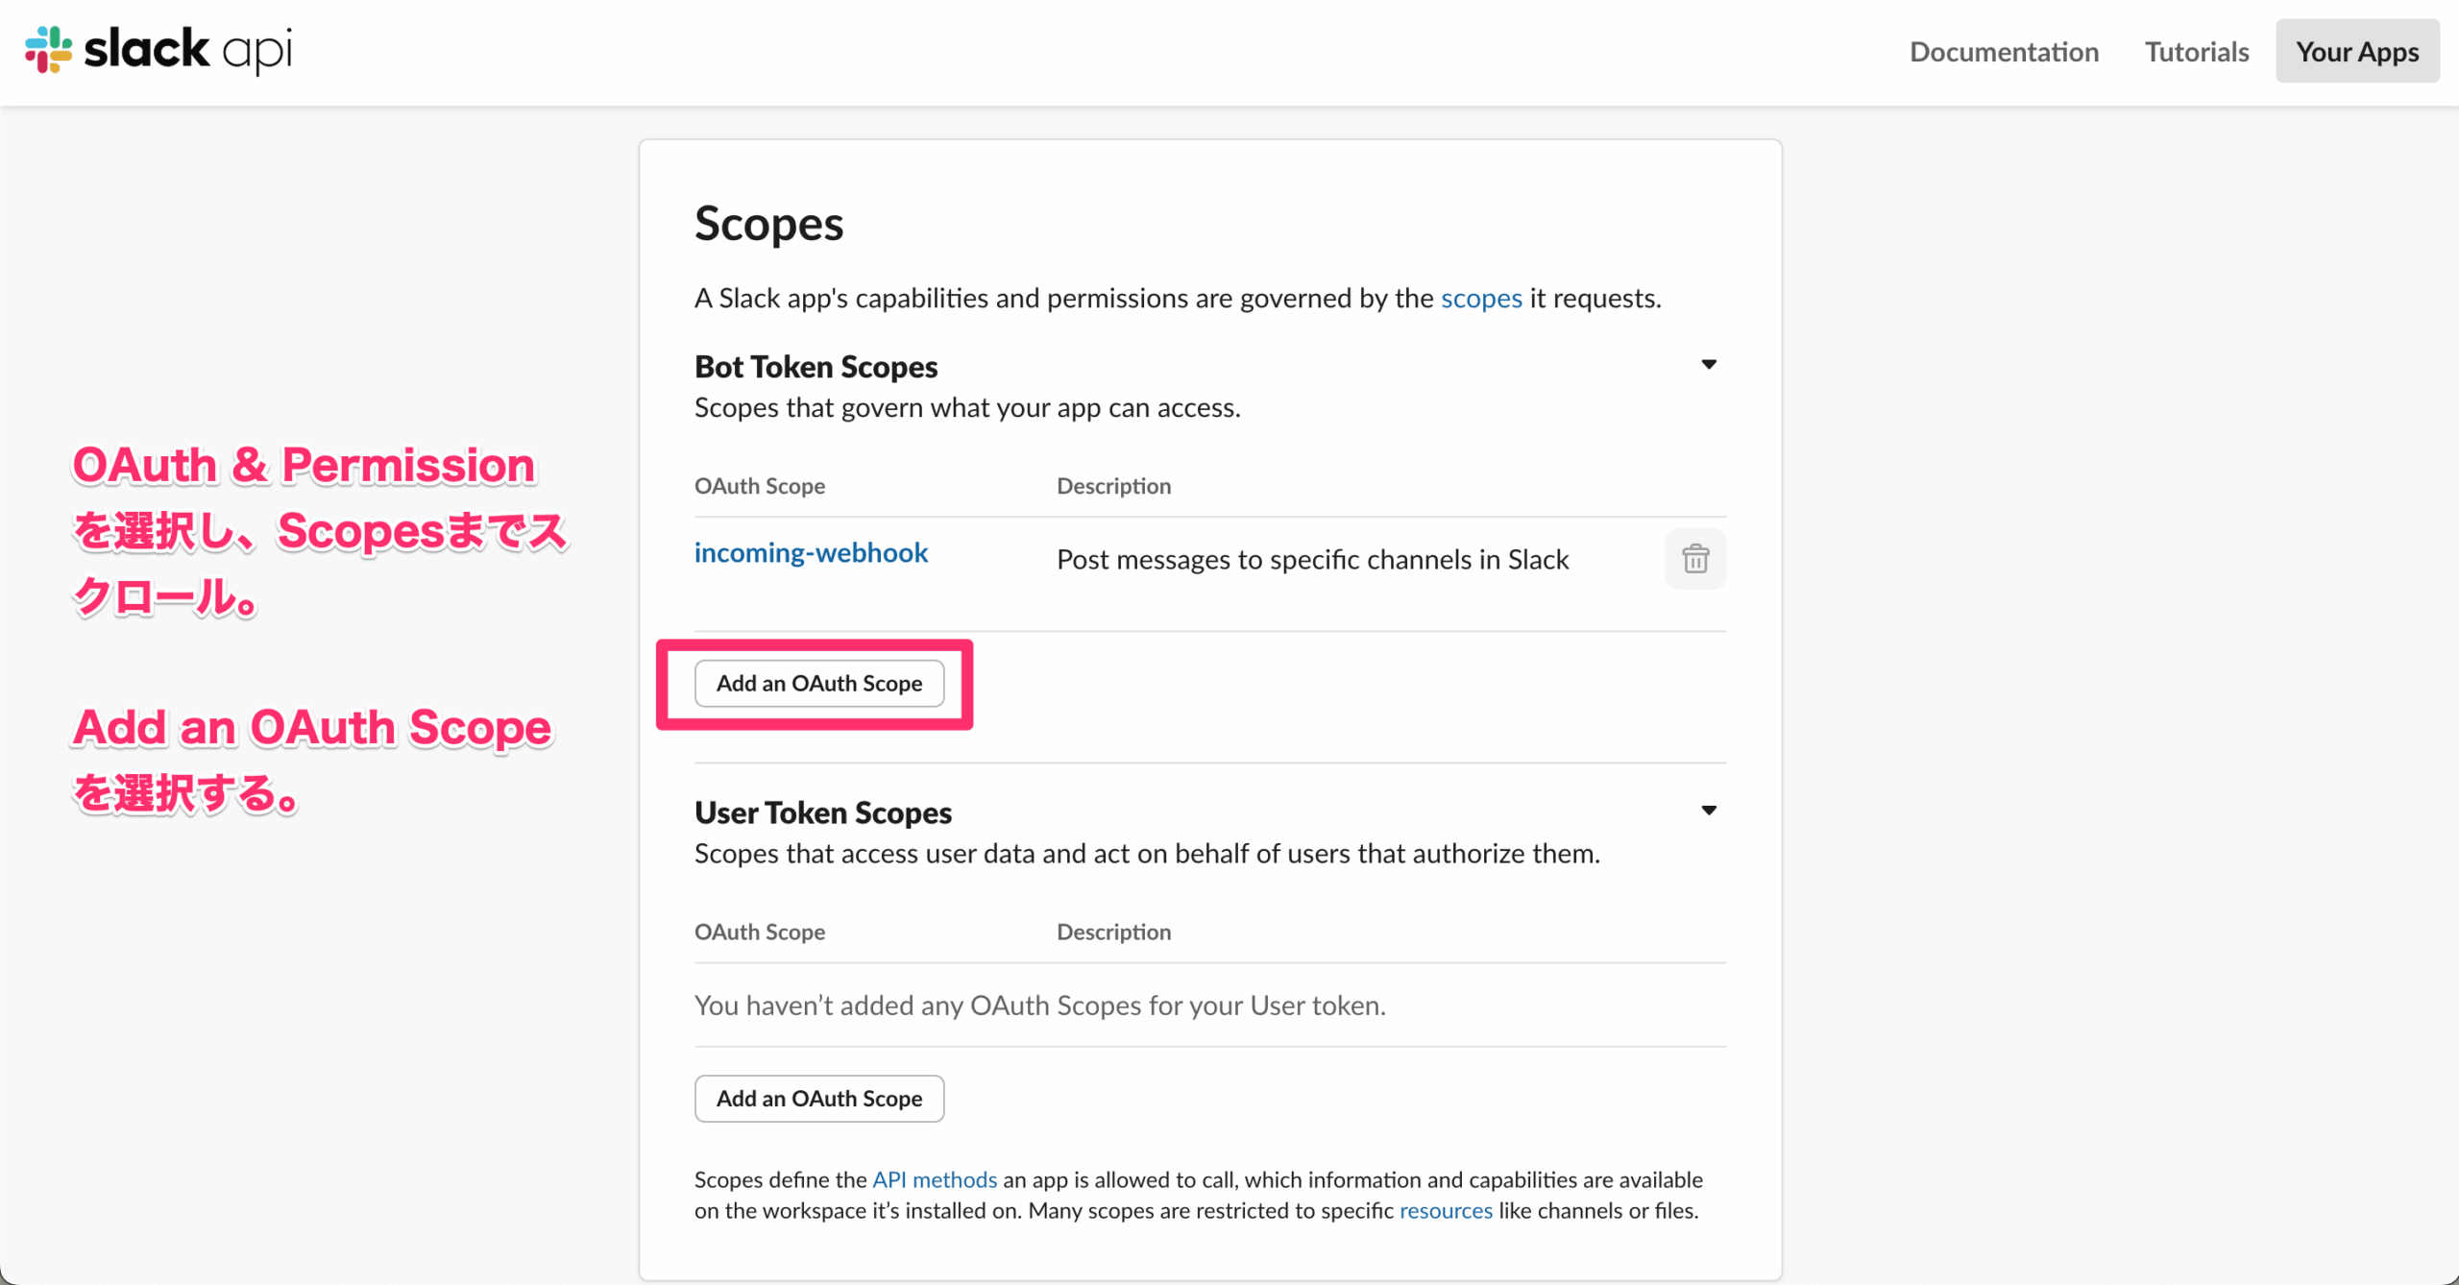
Task: Delete the incoming-webhook scope with trash icon
Action: 1695,559
